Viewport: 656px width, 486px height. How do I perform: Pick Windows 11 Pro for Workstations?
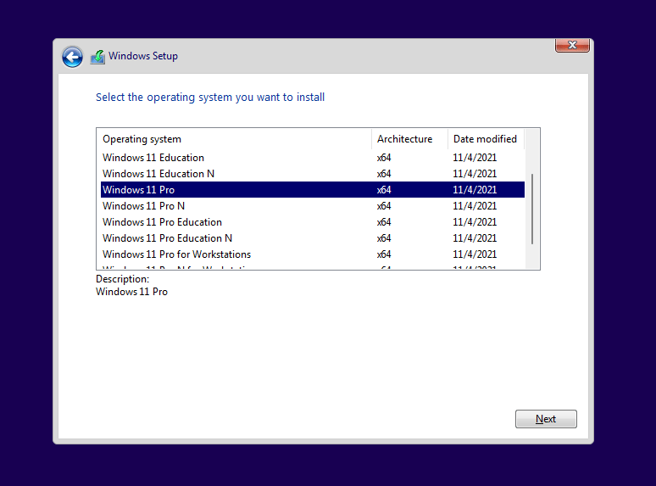coord(313,254)
